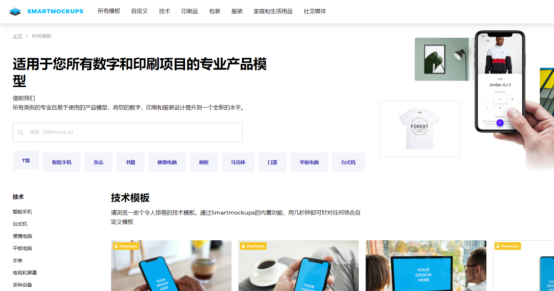This screenshot has height=291, width=554.
Task: Open 智能手机 in the sidebar
Action: (22, 212)
